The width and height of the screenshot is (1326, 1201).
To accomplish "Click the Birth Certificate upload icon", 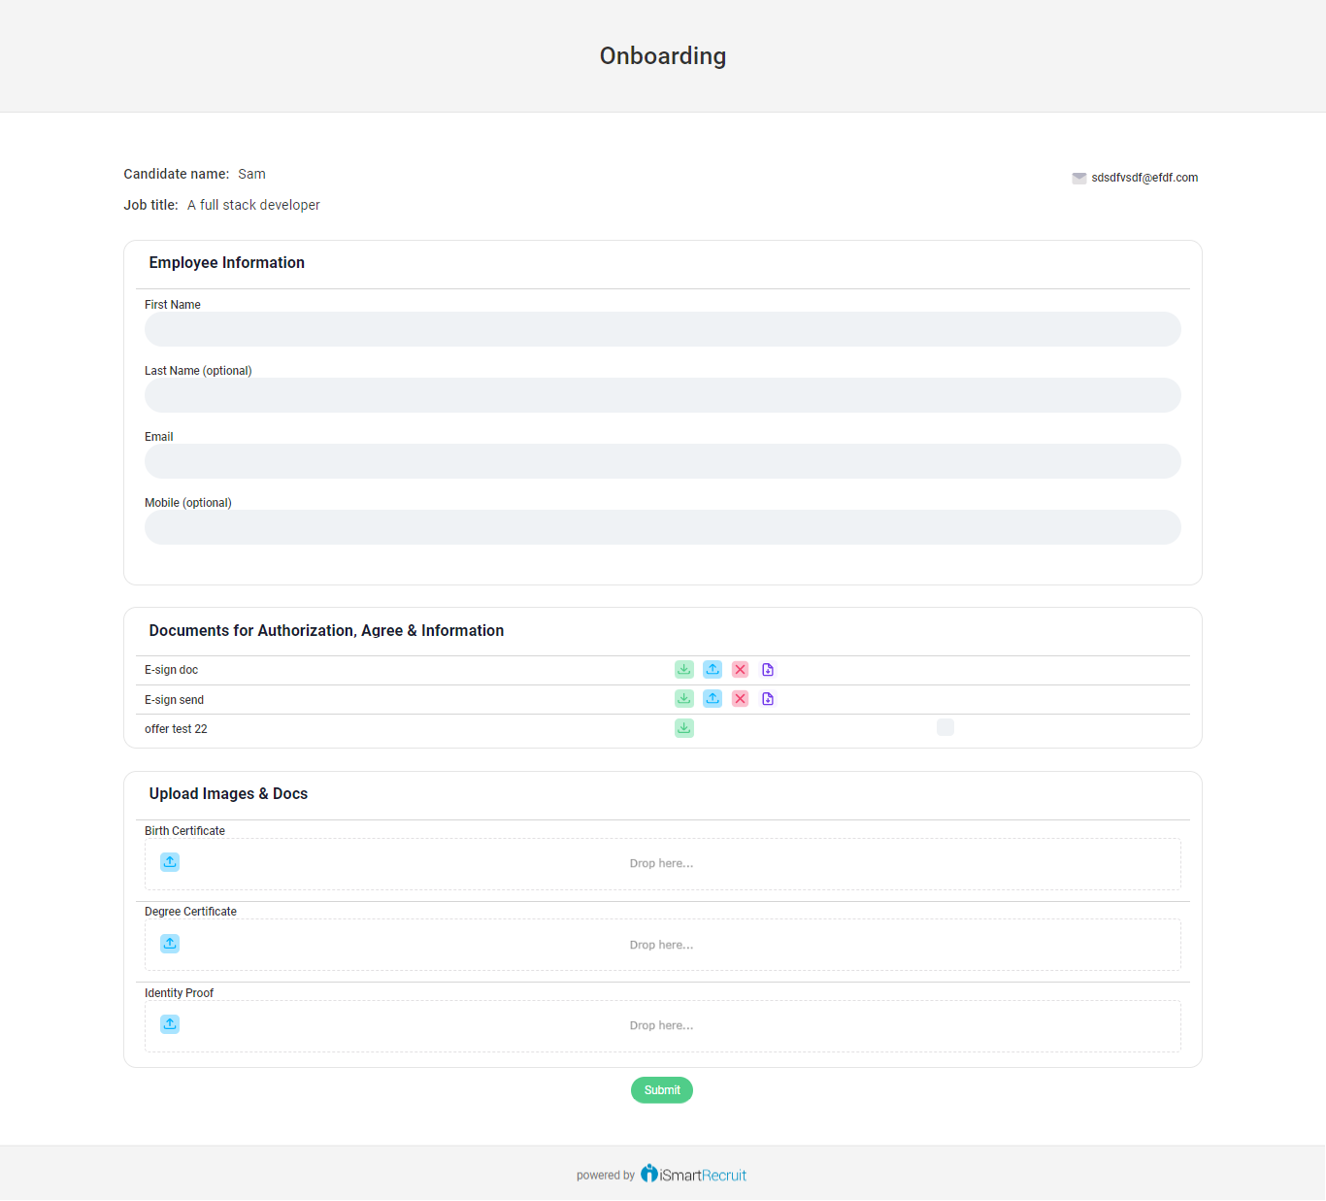I will [x=170, y=862].
